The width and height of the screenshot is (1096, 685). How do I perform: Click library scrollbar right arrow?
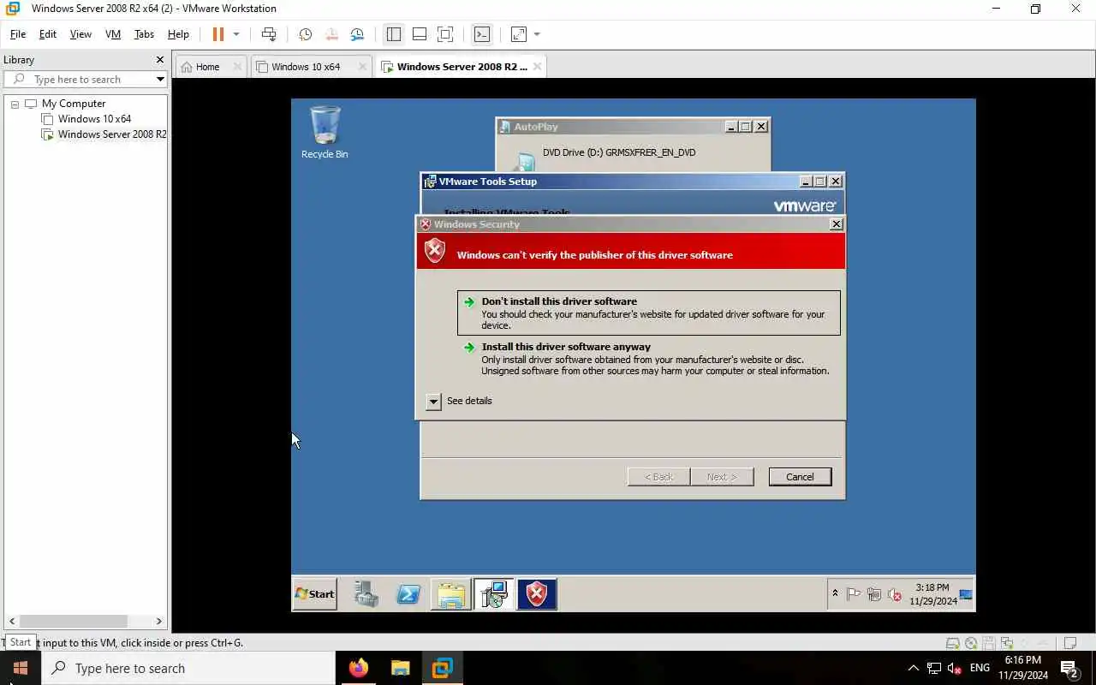coord(158,622)
